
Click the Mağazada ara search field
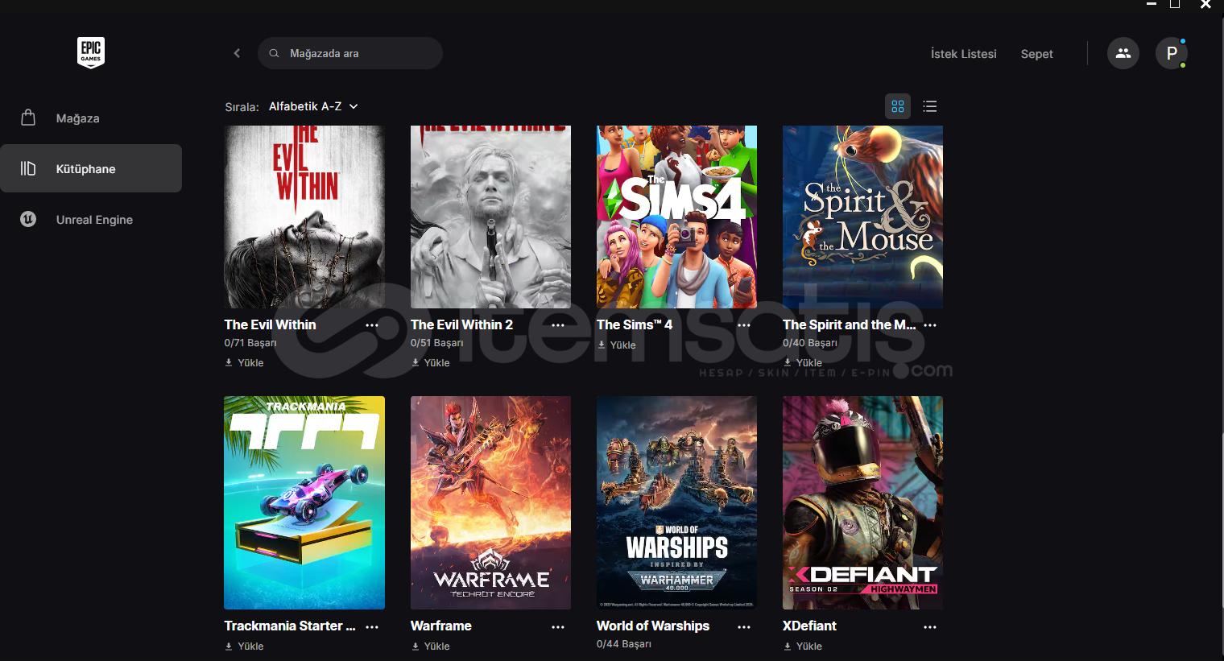350,53
